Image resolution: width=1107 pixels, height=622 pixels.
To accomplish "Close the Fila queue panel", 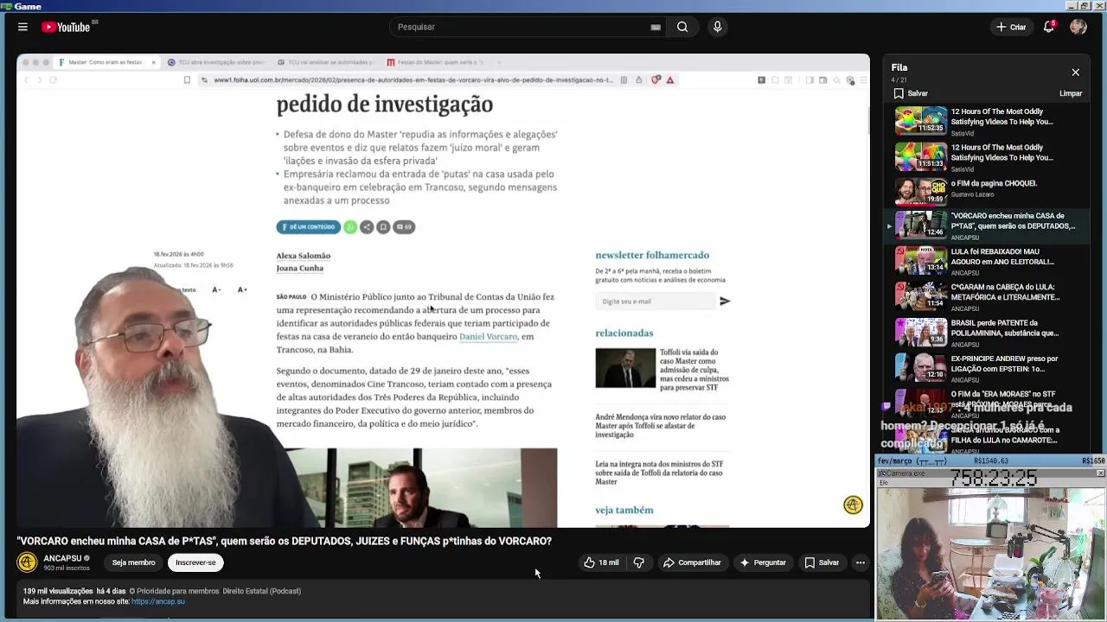I will click(x=1075, y=73).
